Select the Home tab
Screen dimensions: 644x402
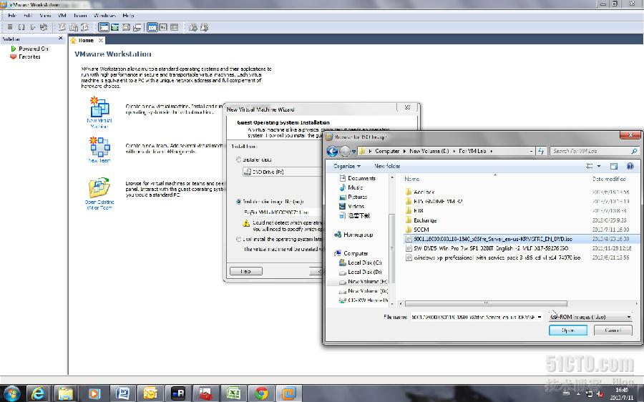coord(87,40)
